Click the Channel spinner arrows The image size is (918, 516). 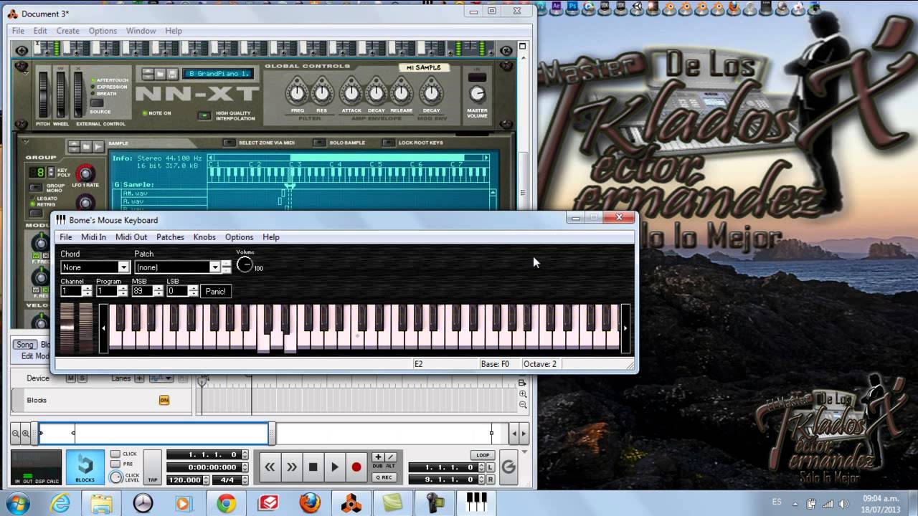(87, 291)
